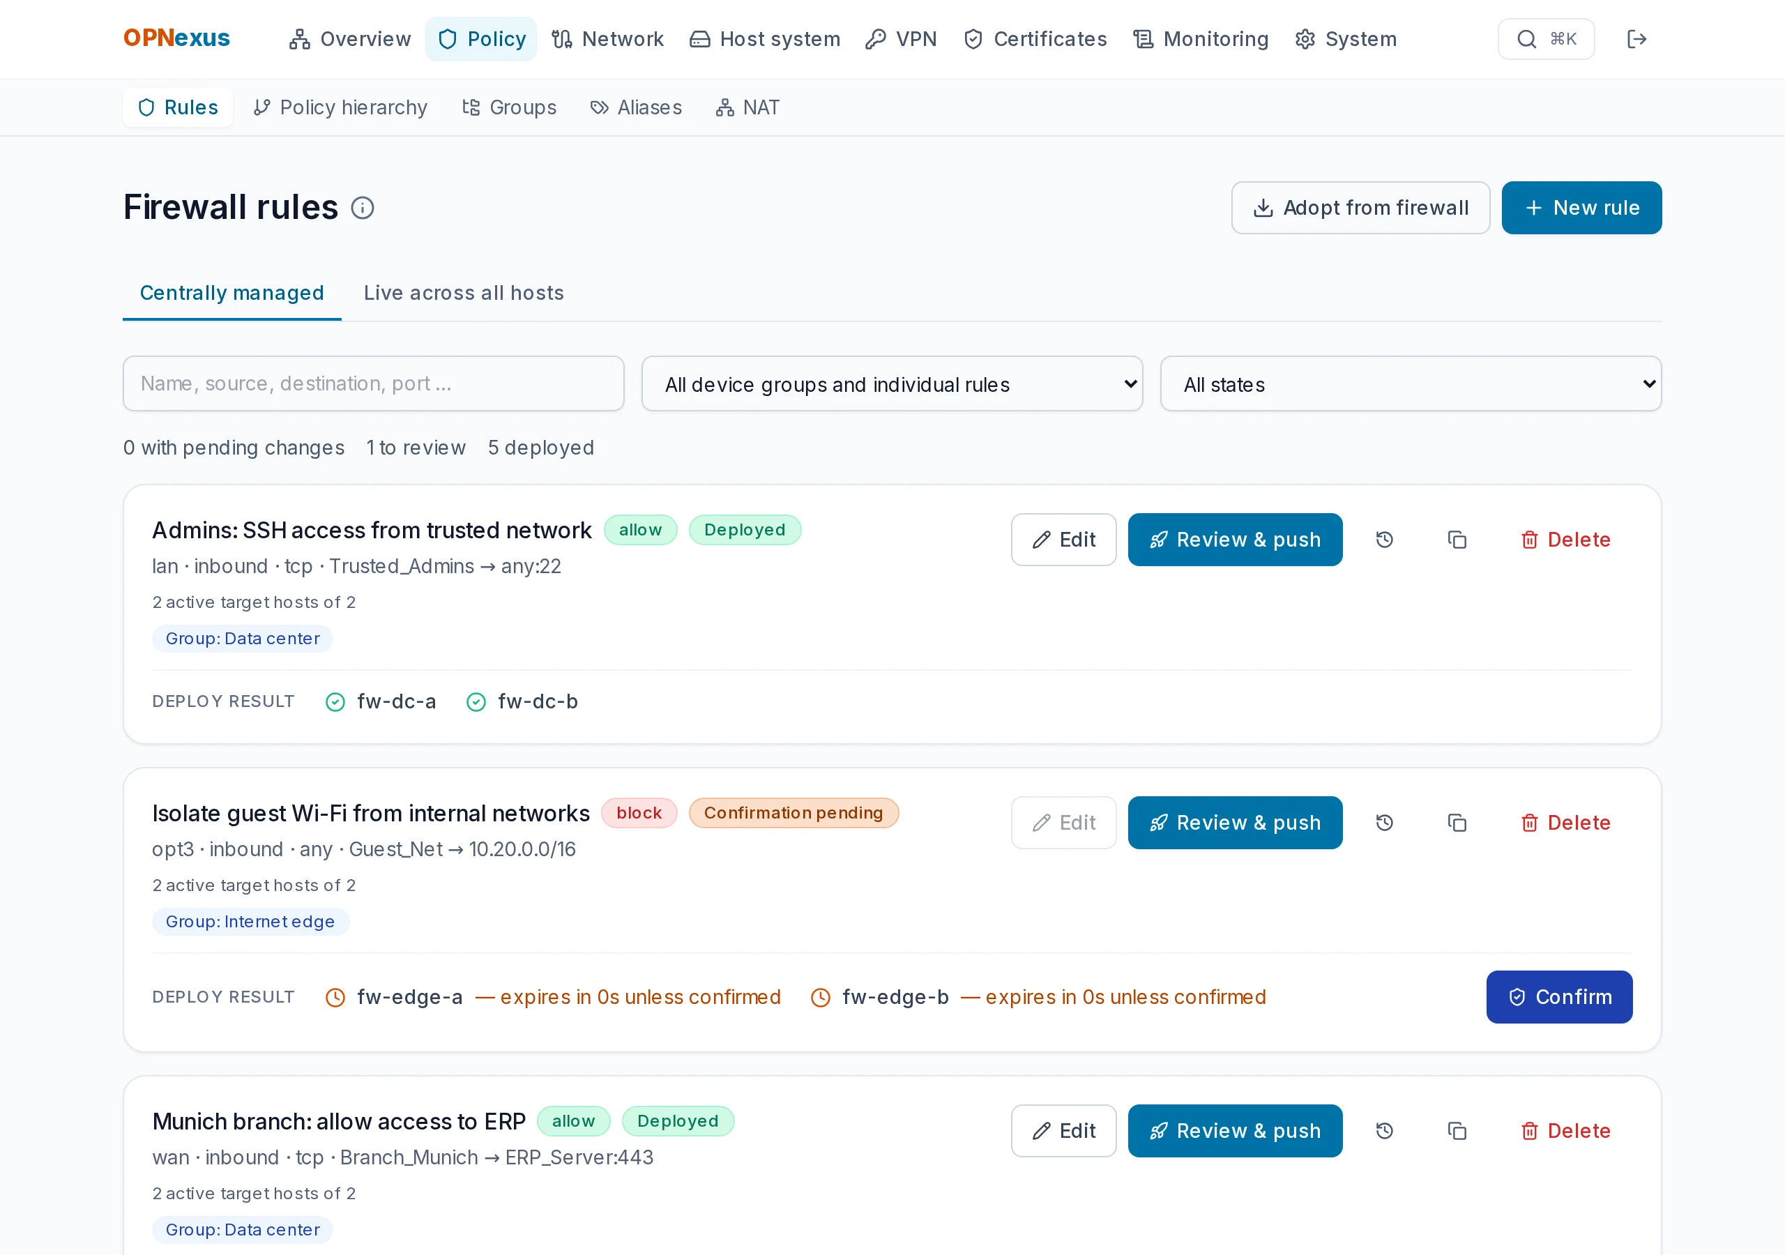This screenshot has height=1255, width=1785.
Task: Create a New rule
Action: click(x=1581, y=208)
